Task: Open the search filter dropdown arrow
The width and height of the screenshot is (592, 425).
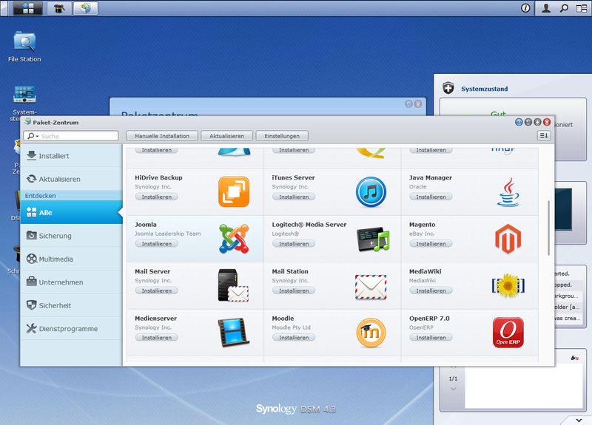Action: click(x=37, y=136)
